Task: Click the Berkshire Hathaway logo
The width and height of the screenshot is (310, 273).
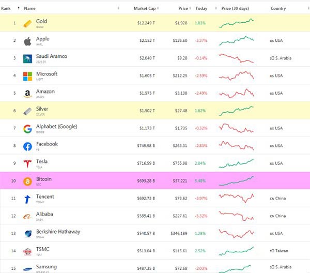Action: pyautogui.click(x=28, y=234)
